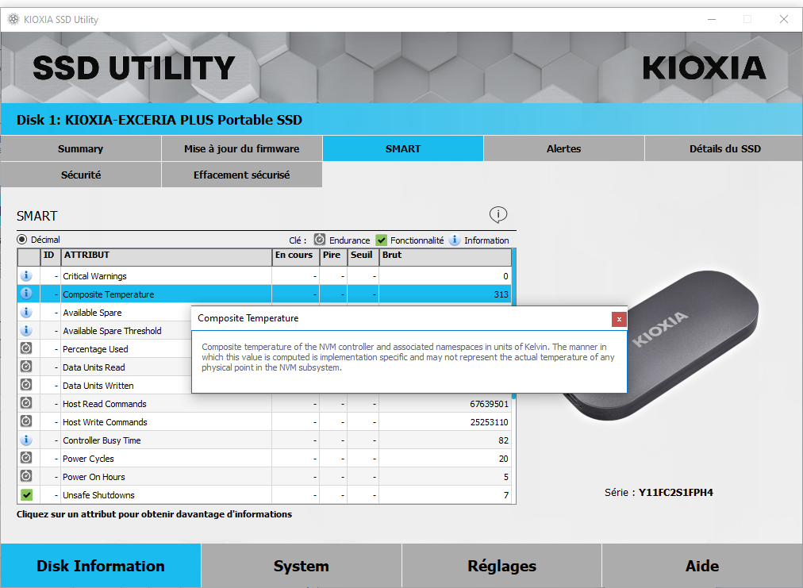The height and width of the screenshot is (588, 803).
Task: Click the endurance icon beside Power Cycles
Action: pyautogui.click(x=26, y=459)
